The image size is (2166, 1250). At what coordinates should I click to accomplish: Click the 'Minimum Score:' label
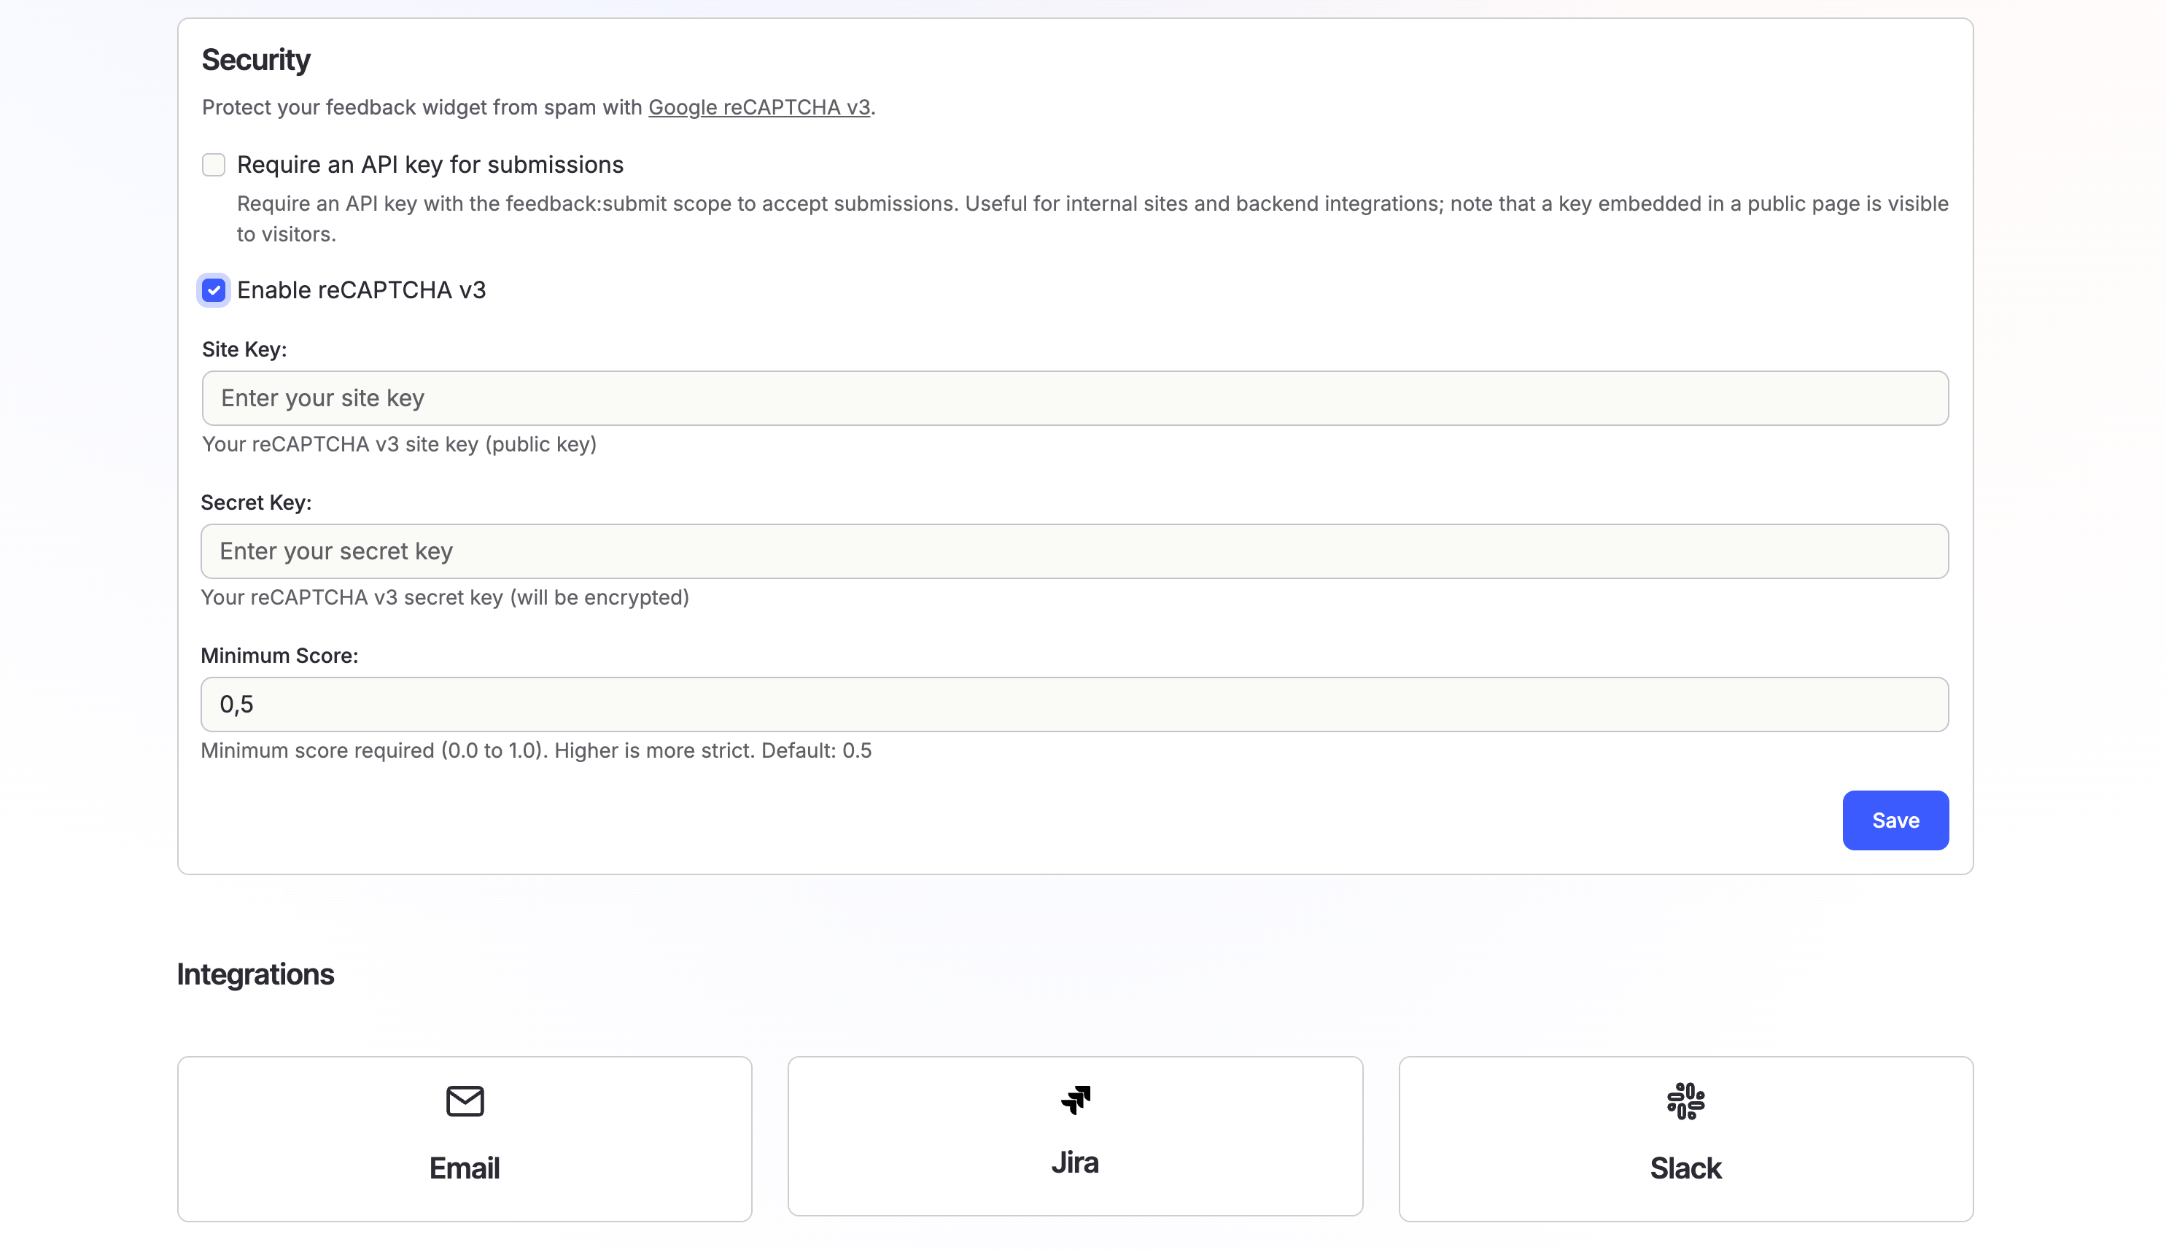tap(279, 655)
